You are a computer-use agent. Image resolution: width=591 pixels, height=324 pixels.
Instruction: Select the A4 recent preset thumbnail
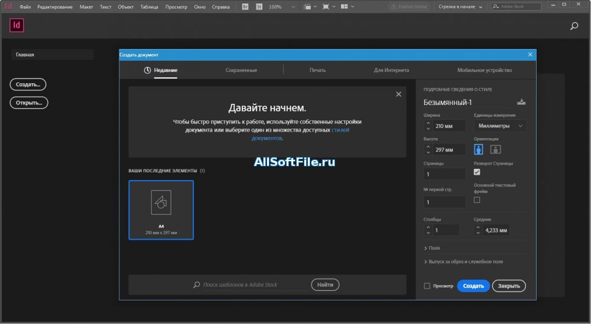tap(161, 210)
